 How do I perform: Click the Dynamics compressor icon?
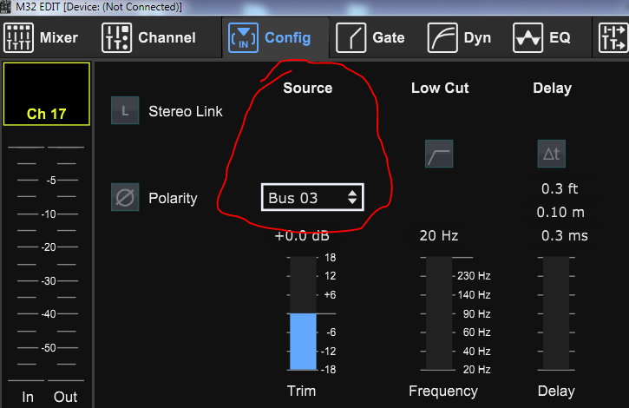coord(442,37)
